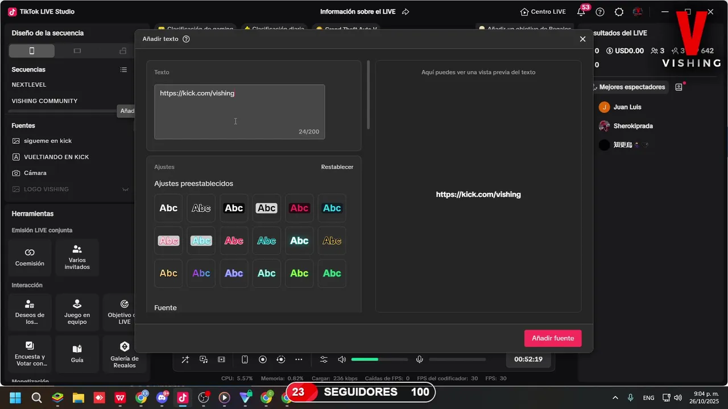Expand the system tray hidden icons chevron
728x409 pixels.
click(x=615, y=398)
